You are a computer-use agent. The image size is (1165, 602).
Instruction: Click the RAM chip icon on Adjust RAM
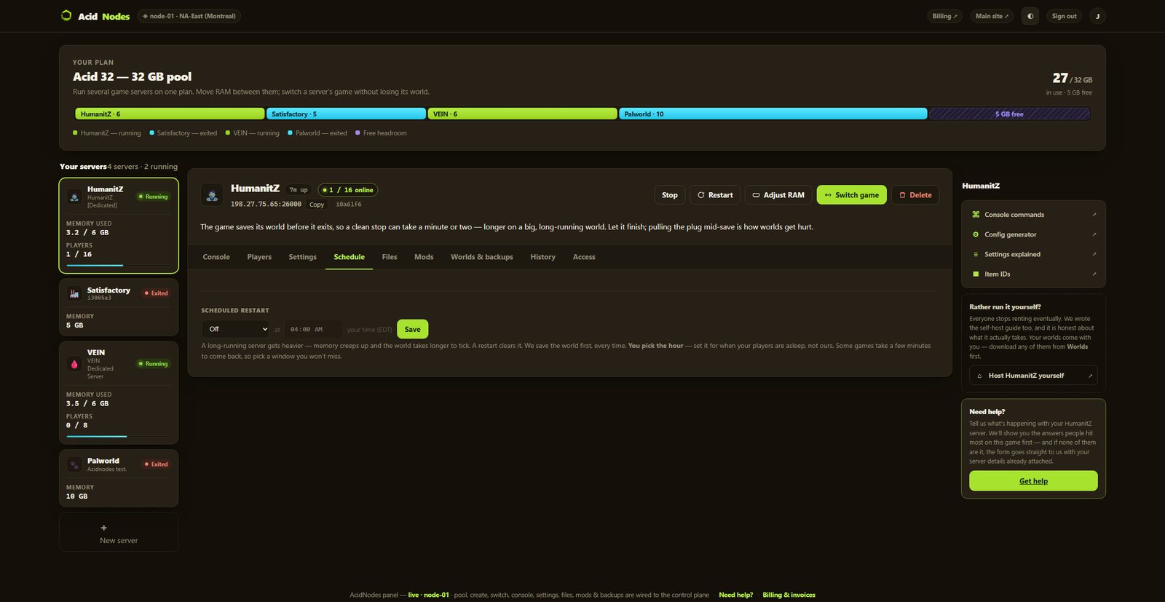[756, 195]
